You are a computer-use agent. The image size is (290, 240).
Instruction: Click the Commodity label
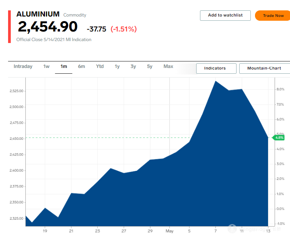coord(75,15)
